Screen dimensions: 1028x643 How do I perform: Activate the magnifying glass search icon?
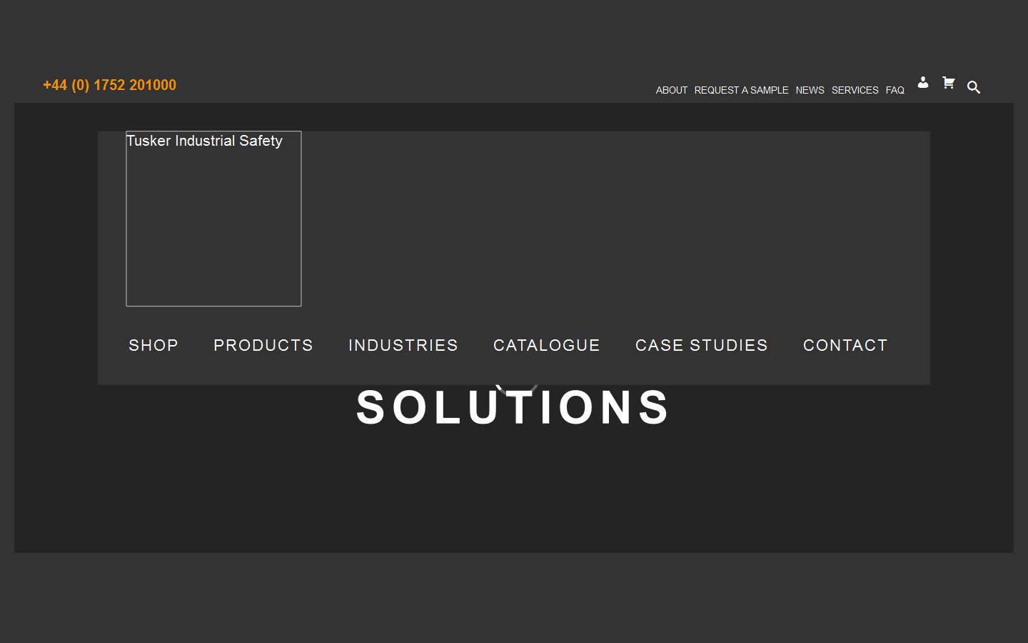click(x=974, y=86)
